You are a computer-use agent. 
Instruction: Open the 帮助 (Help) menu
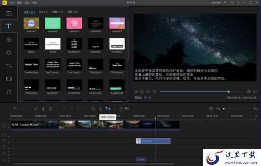35,3
